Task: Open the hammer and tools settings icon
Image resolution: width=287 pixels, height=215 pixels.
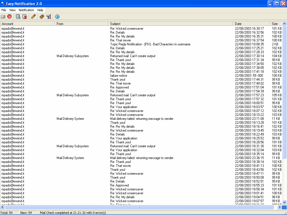Action: (48, 17)
